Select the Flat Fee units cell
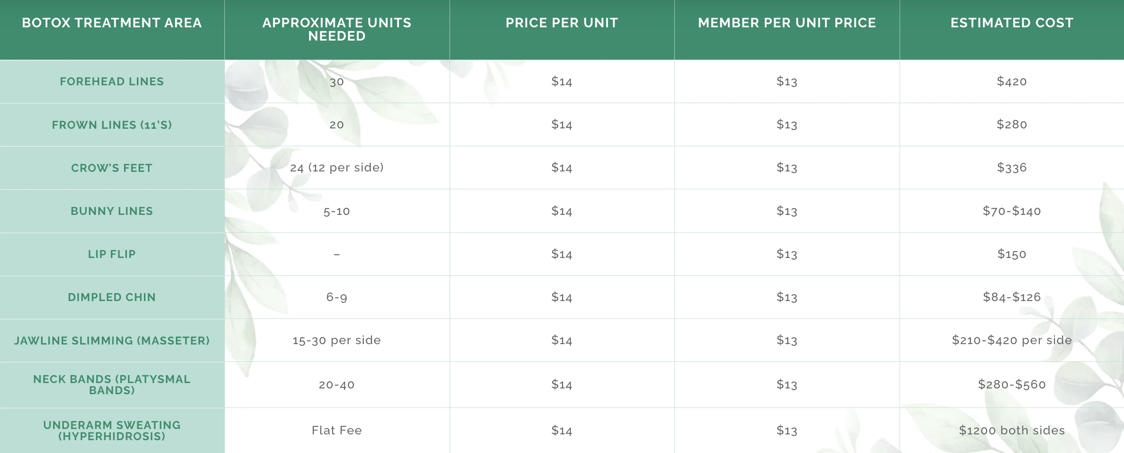The width and height of the screenshot is (1124, 453). (x=336, y=430)
